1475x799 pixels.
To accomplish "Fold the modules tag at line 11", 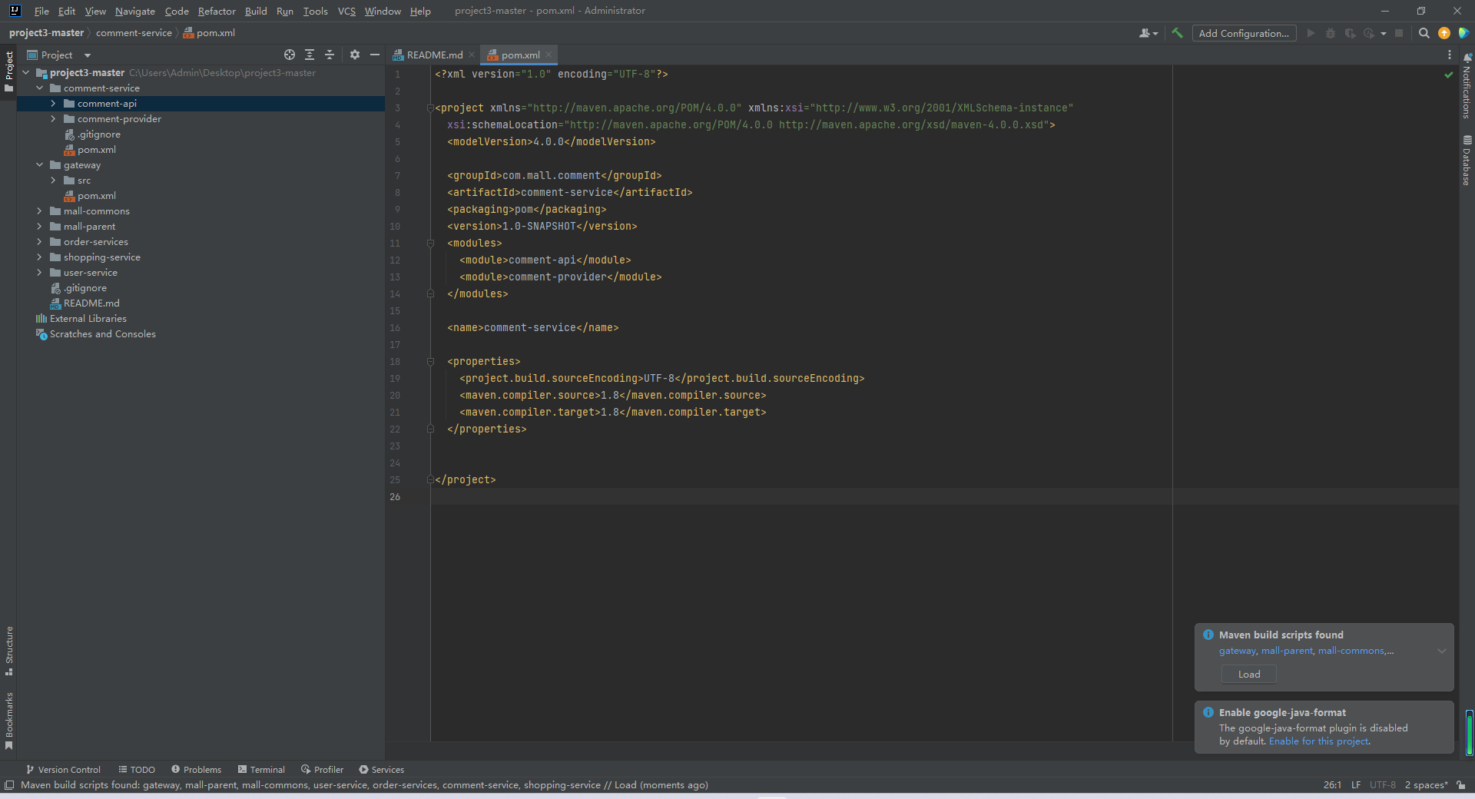I will point(431,244).
